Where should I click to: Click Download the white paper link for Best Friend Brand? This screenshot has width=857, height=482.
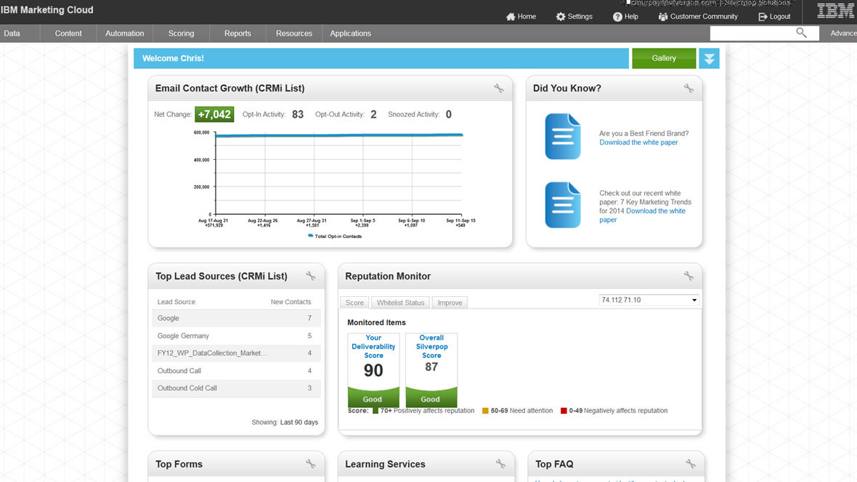(x=638, y=142)
